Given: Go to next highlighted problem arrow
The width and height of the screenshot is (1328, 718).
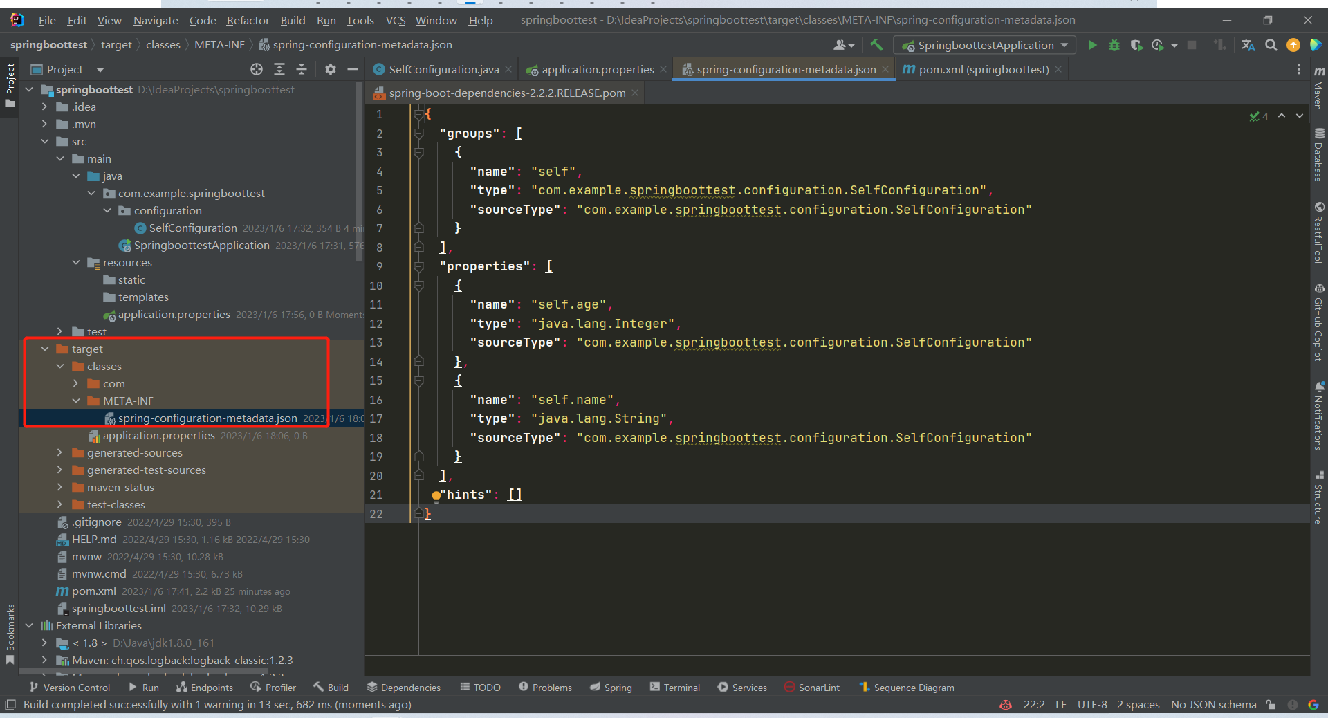Looking at the screenshot, I should 1300,116.
